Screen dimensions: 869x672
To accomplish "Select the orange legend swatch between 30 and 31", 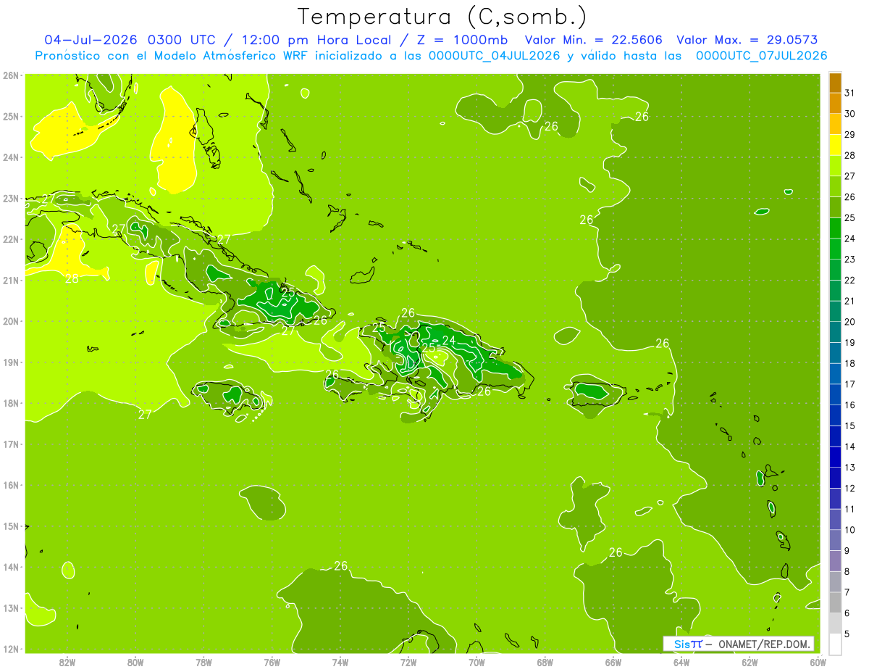I will coord(835,104).
